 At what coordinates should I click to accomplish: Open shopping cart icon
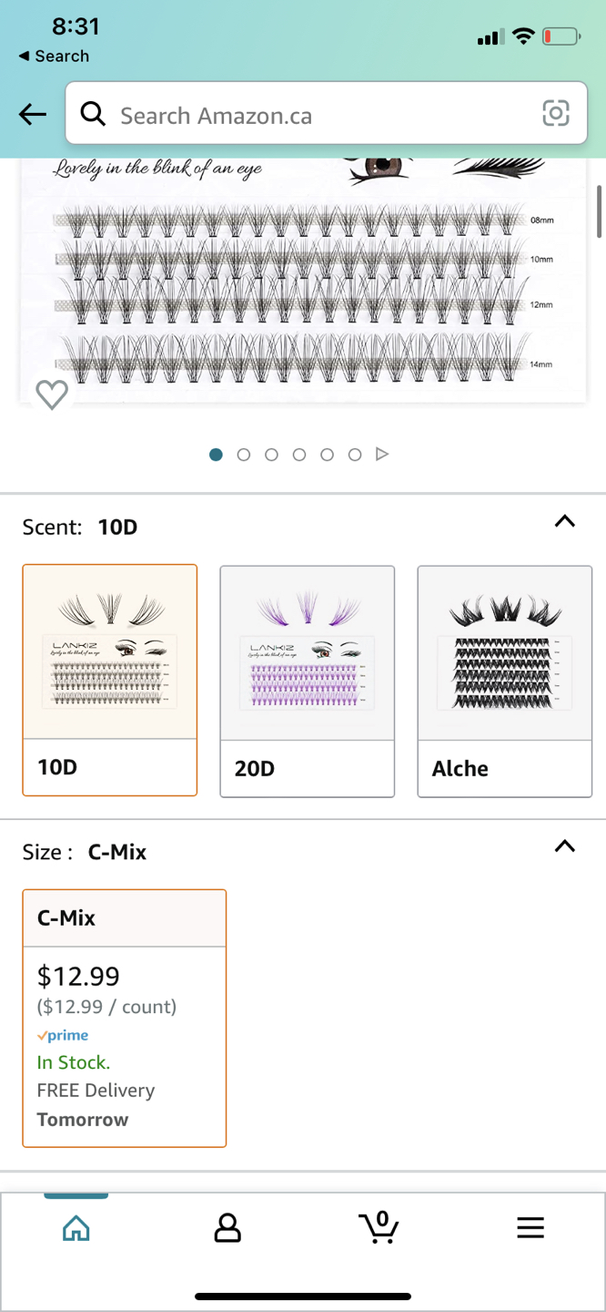click(379, 1227)
